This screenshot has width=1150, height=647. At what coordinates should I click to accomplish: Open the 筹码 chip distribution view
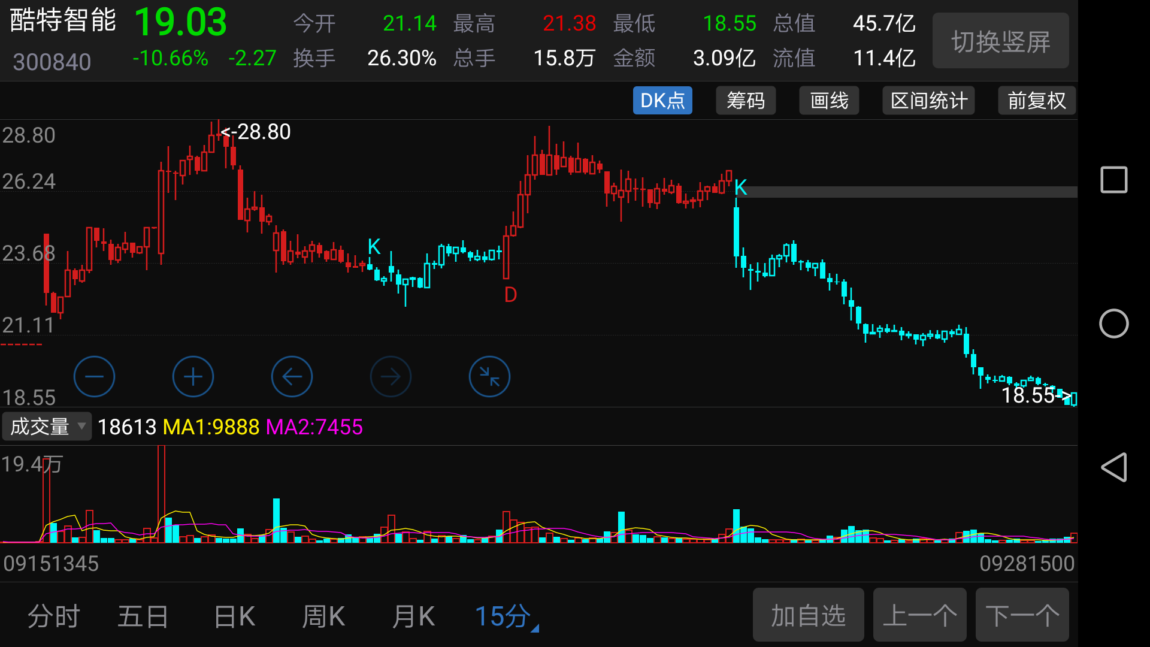click(x=746, y=101)
